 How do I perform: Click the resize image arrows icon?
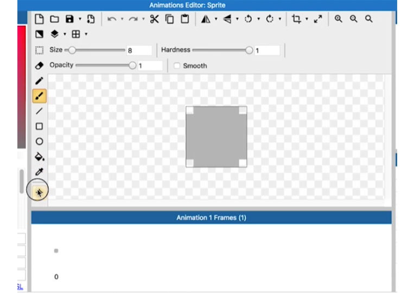pyautogui.click(x=318, y=19)
